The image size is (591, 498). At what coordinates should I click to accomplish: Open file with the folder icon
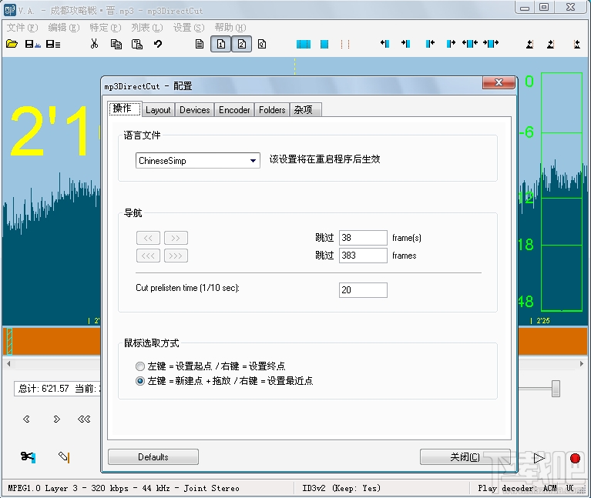12,44
